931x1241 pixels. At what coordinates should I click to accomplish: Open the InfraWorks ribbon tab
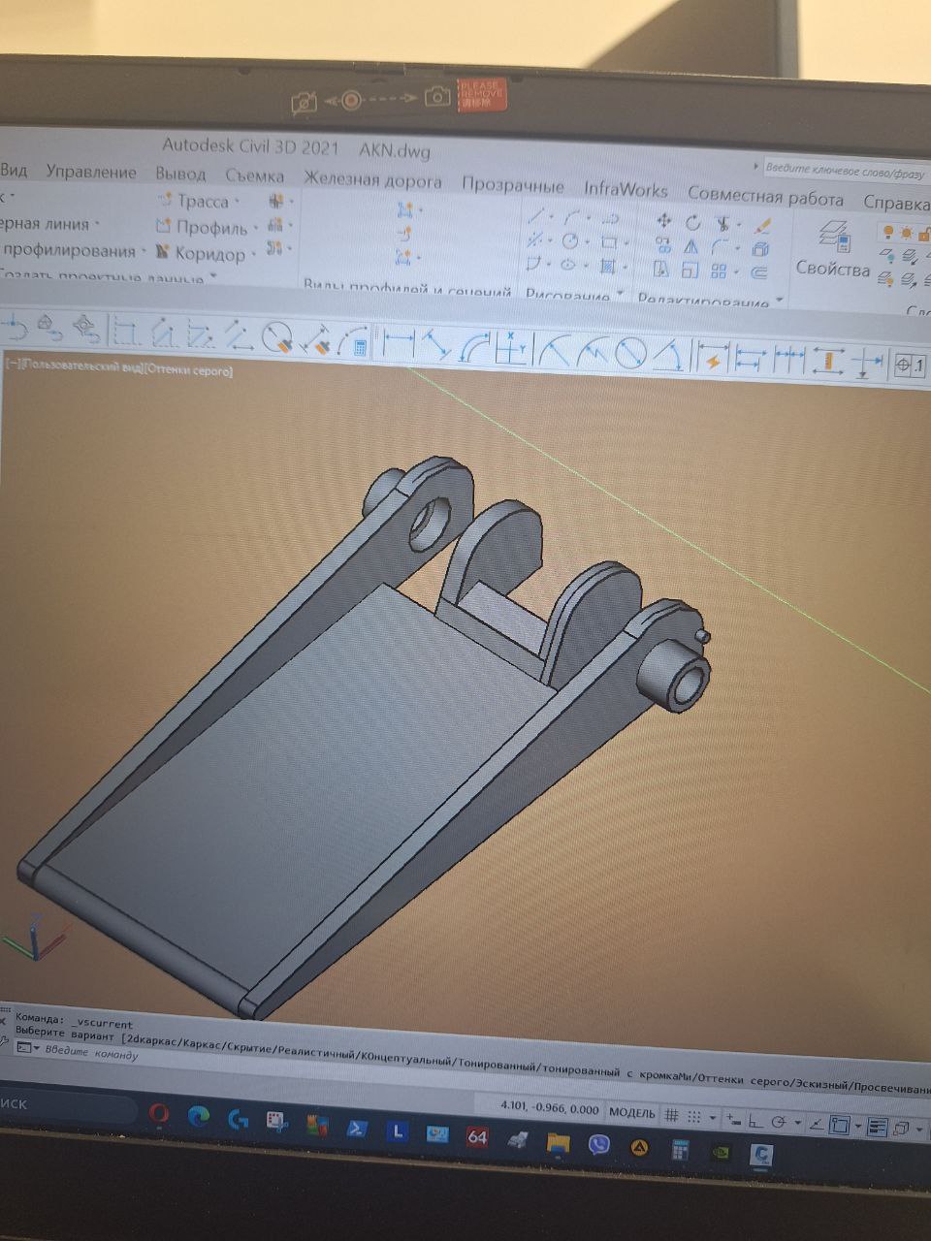click(626, 189)
